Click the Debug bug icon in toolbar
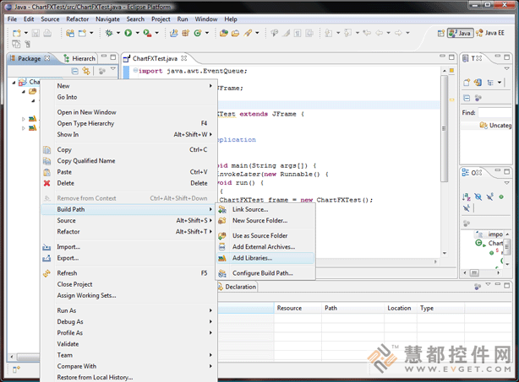This screenshot has width=519, height=382. (109, 33)
